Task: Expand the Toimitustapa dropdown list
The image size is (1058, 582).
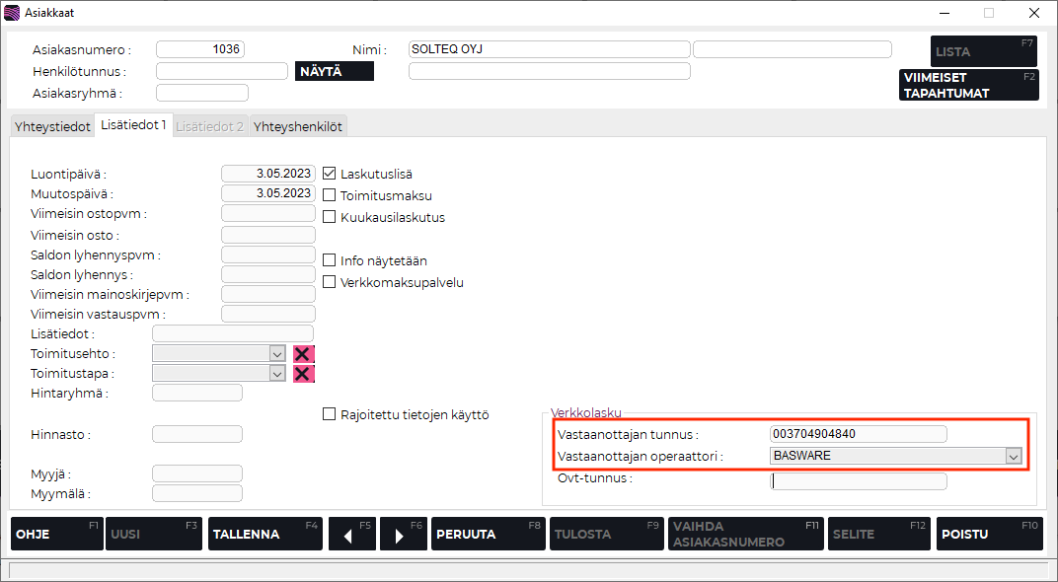Action: 276,373
